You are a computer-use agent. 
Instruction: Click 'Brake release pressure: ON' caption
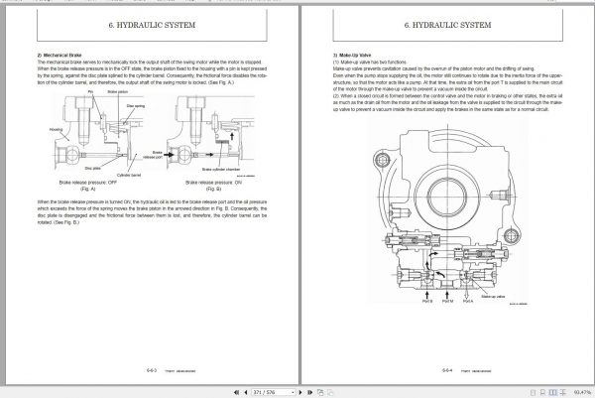pos(213,183)
